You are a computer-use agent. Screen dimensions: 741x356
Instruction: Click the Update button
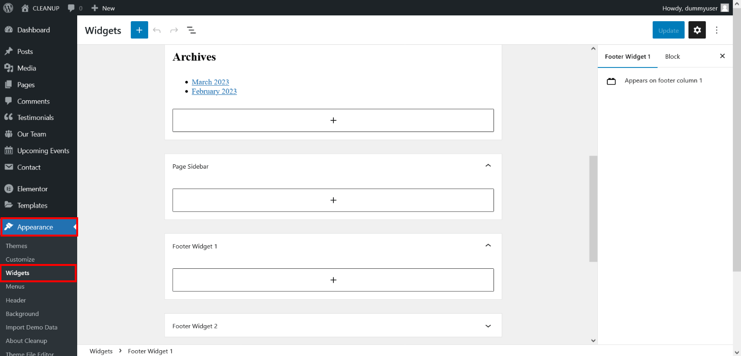pos(668,30)
